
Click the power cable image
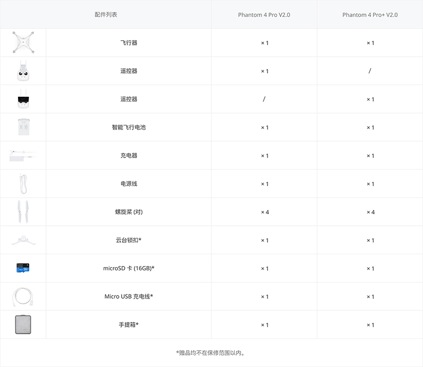(x=23, y=184)
